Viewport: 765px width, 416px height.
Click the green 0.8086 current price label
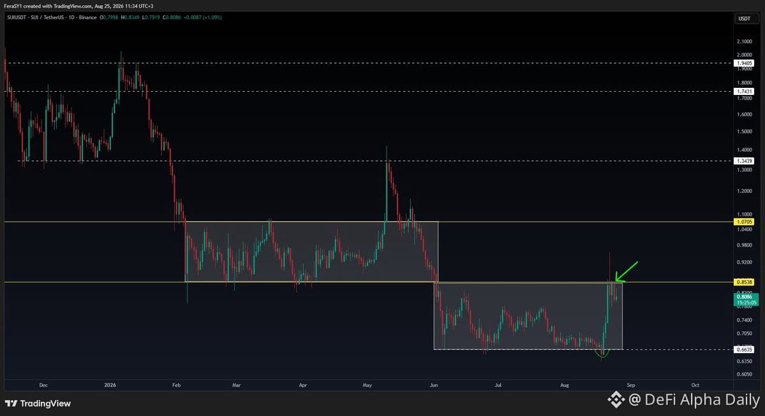point(746,299)
